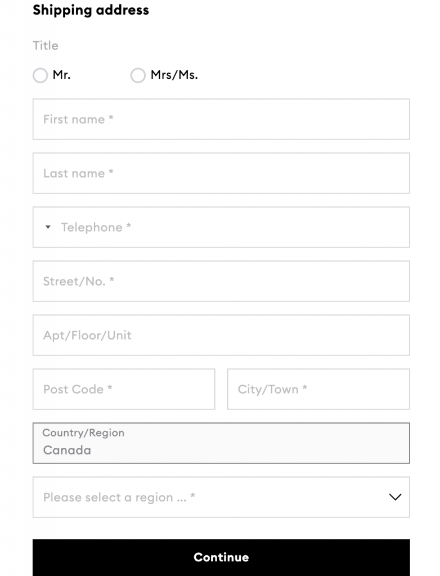The height and width of the screenshot is (576, 440).
Task: Focus the Post Code field
Action: coord(124,389)
